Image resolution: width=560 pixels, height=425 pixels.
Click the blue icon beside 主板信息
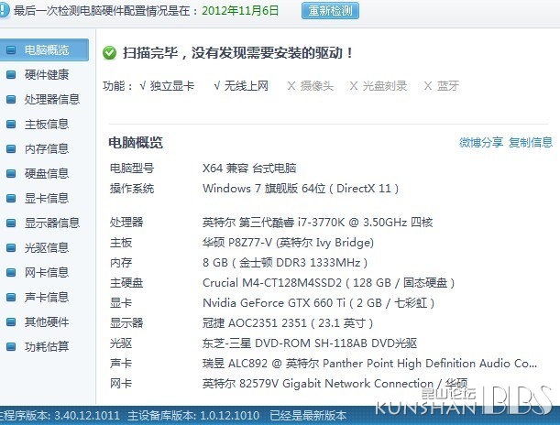click(x=11, y=125)
